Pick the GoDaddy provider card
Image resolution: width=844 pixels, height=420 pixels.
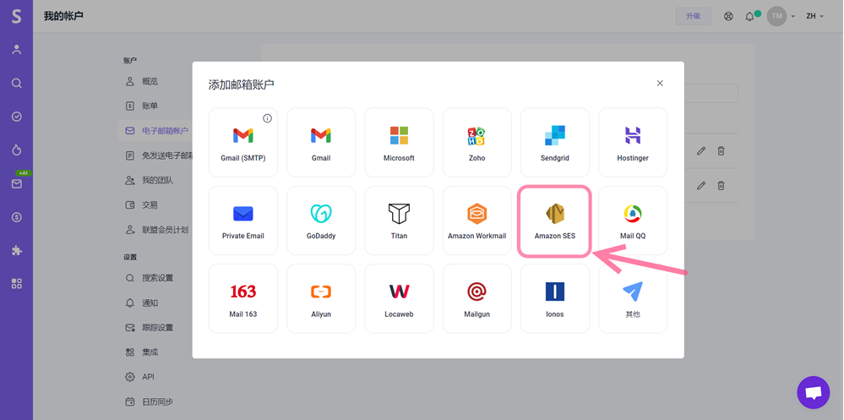tap(321, 221)
